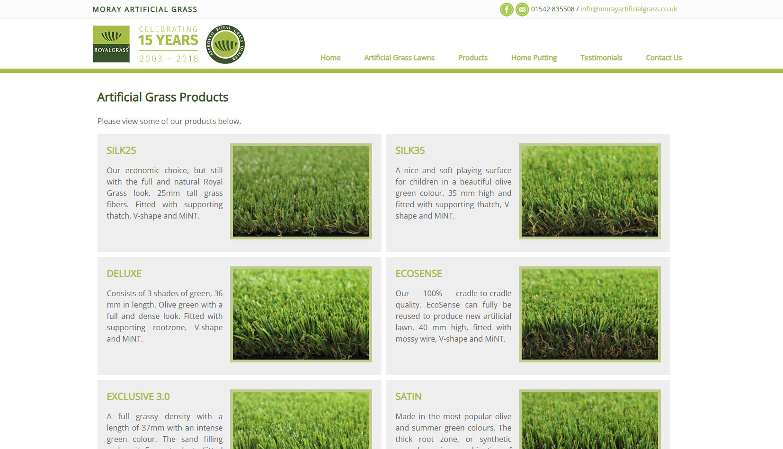Click the Approved Royal Grass Dealer badge
This screenshot has width=783, height=449.
coord(225,44)
